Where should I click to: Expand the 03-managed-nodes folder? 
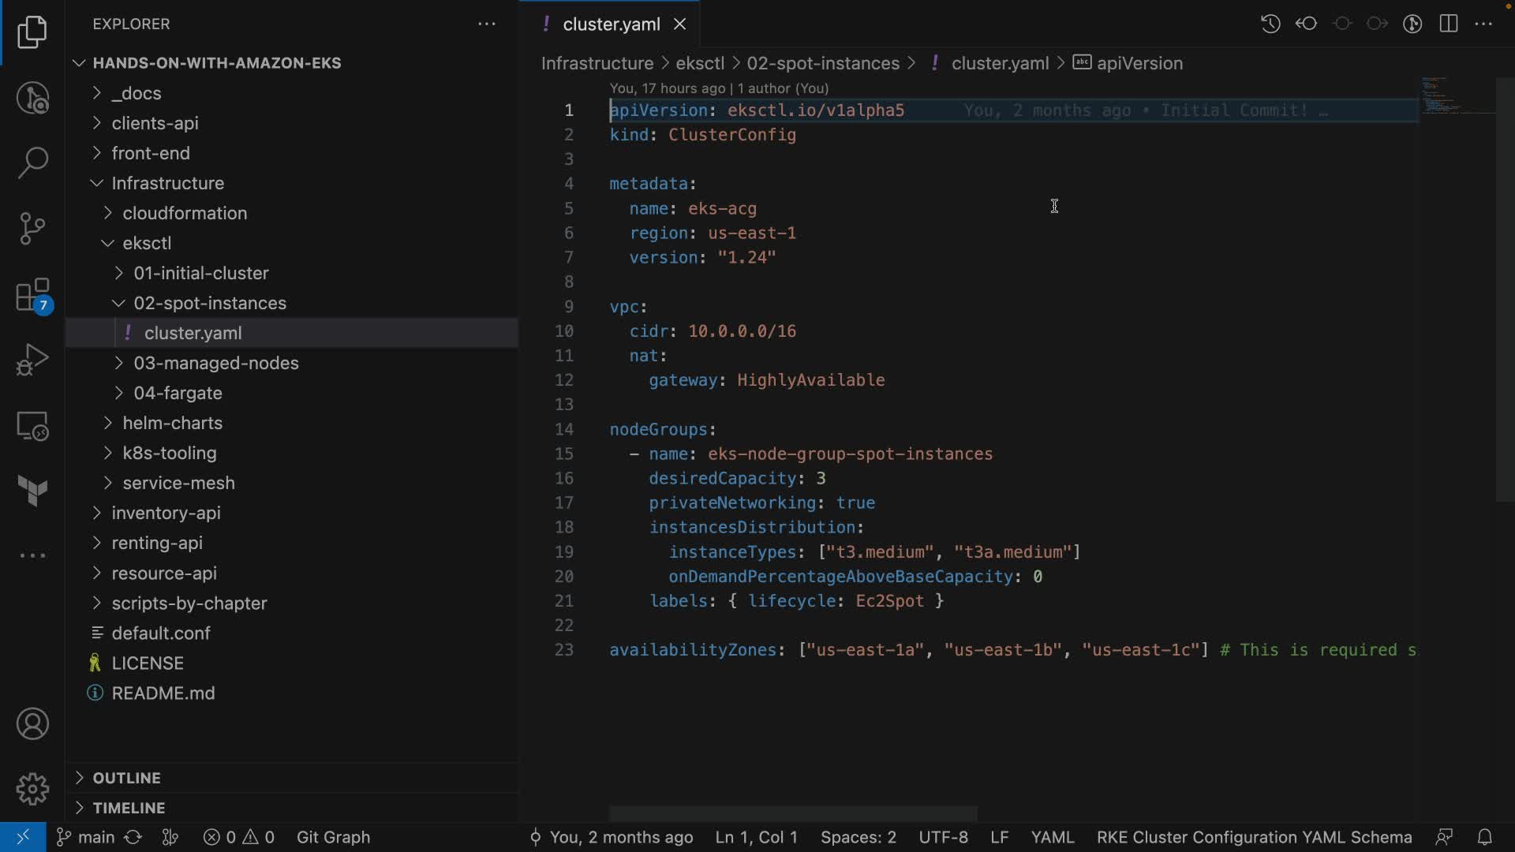tap(215, 363)
